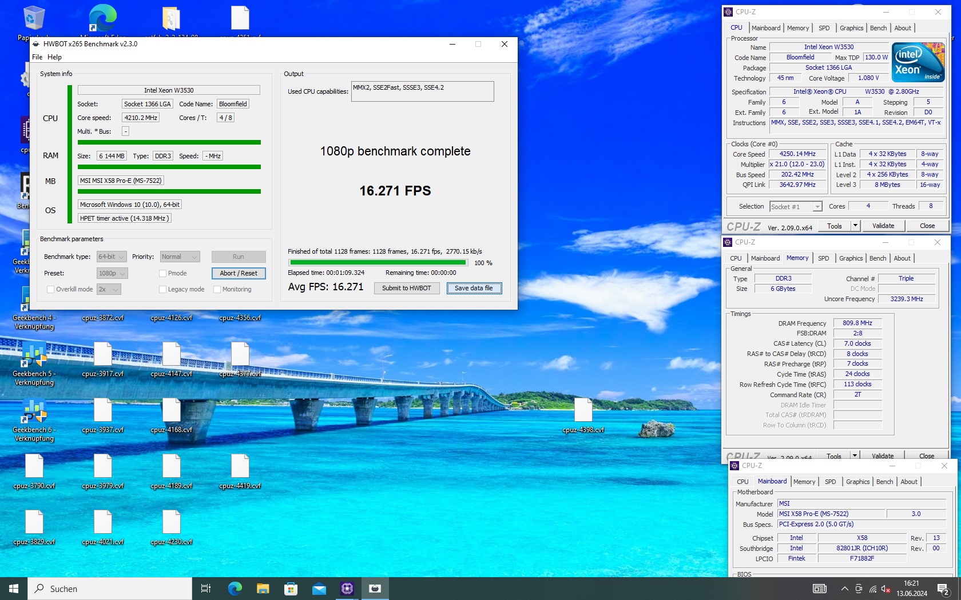
Task: Open Mail app from taskbar
Action: pyautogui.click(x=319, y=589)
